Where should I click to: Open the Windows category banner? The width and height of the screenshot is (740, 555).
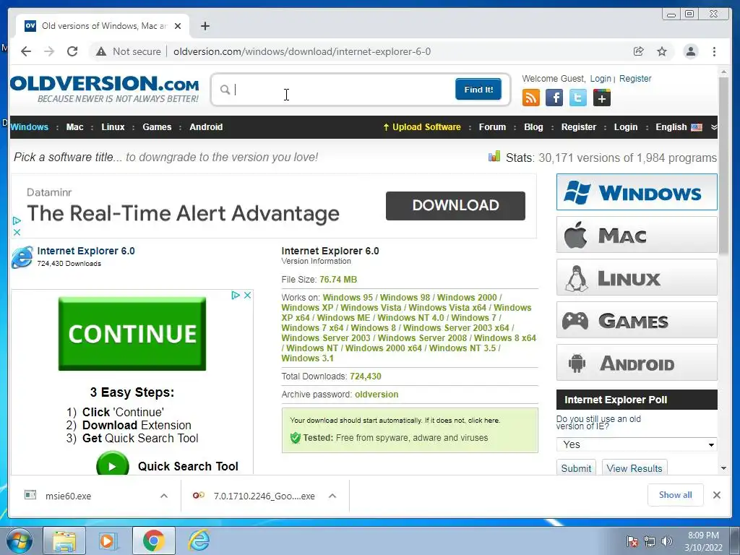coord(637,192)
